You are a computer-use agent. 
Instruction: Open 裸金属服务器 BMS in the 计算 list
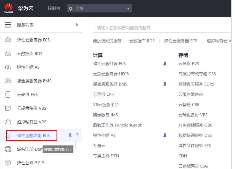tap(110, 84)
